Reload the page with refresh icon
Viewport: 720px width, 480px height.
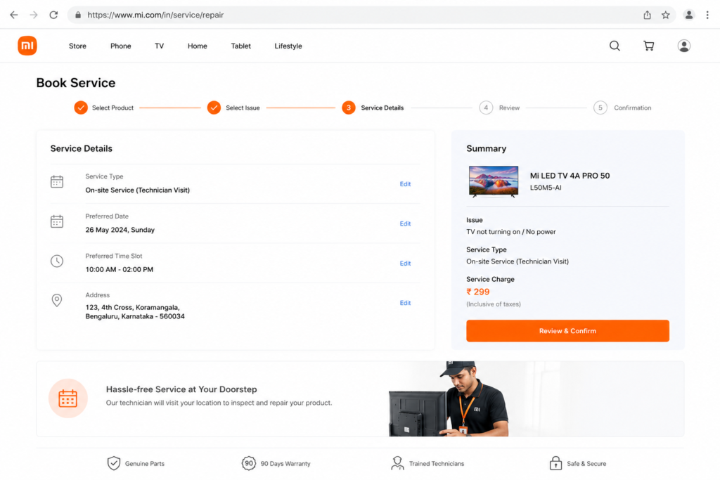[x=53, y=15]
